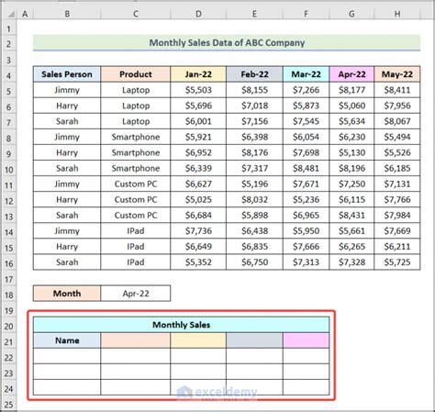Image resolution: width=435 pixels, height=412 pixels.
Task: Select column C header
Action: (x=136, y=14)
